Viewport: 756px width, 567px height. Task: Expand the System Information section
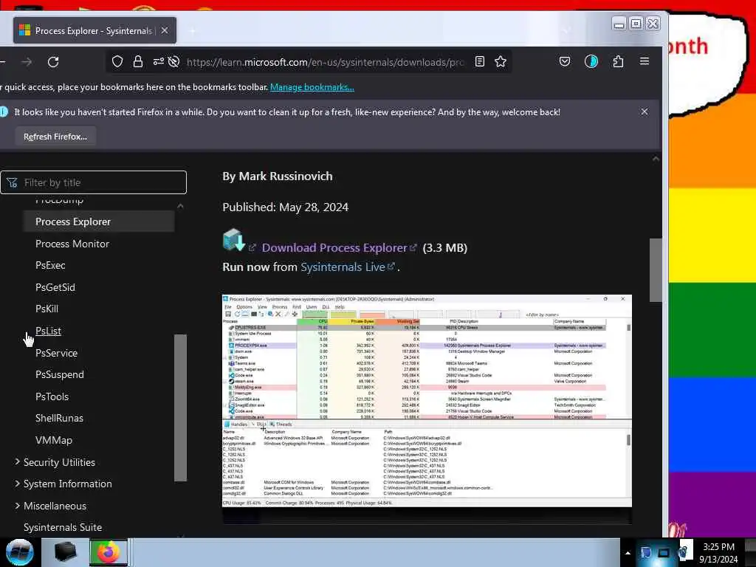(63, 484)
